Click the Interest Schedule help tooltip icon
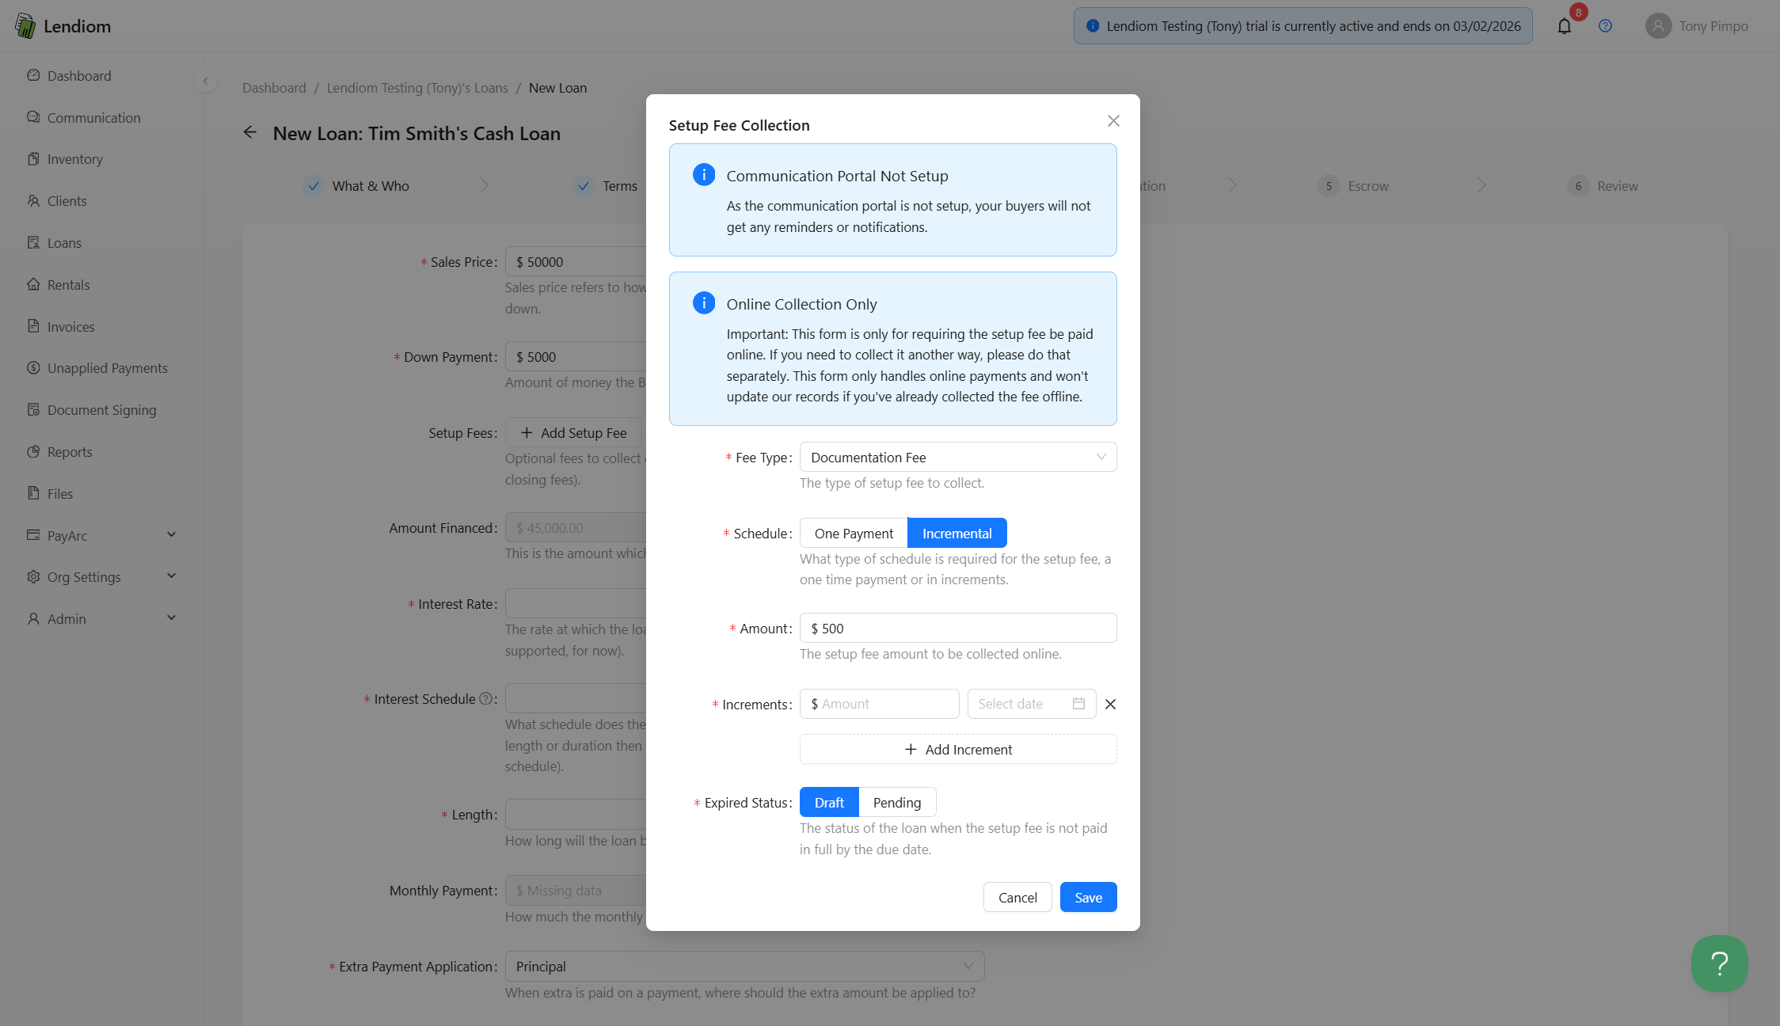This screenshot has width=1780, height=1026. coord(485,699)
